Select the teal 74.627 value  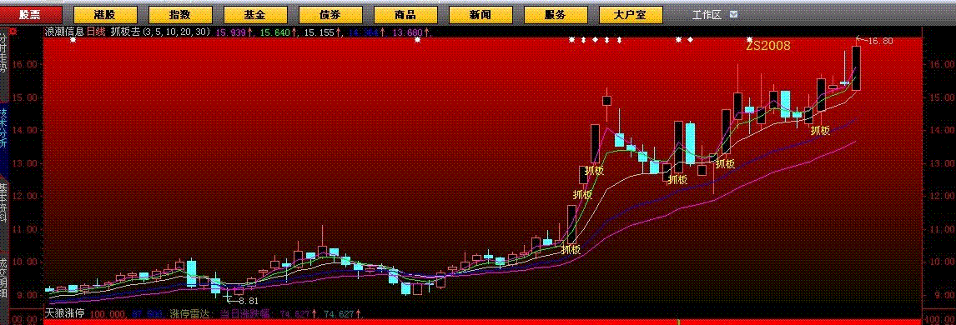[338, 314]
